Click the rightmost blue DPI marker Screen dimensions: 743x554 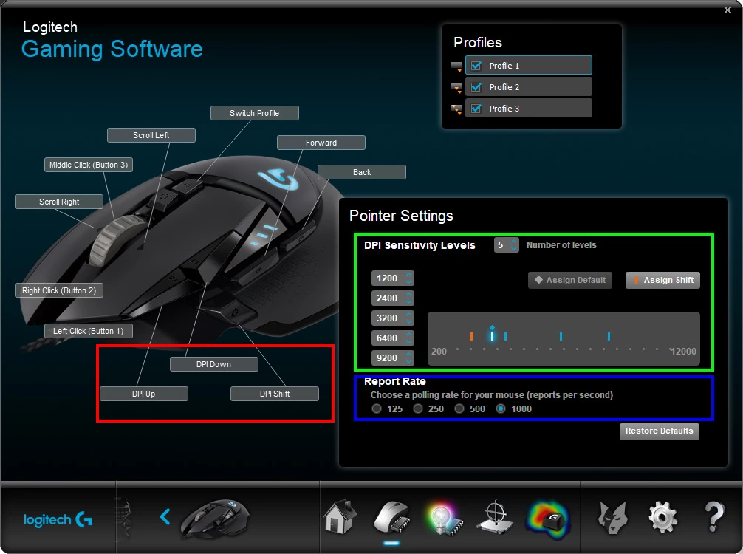pos(609,337)
